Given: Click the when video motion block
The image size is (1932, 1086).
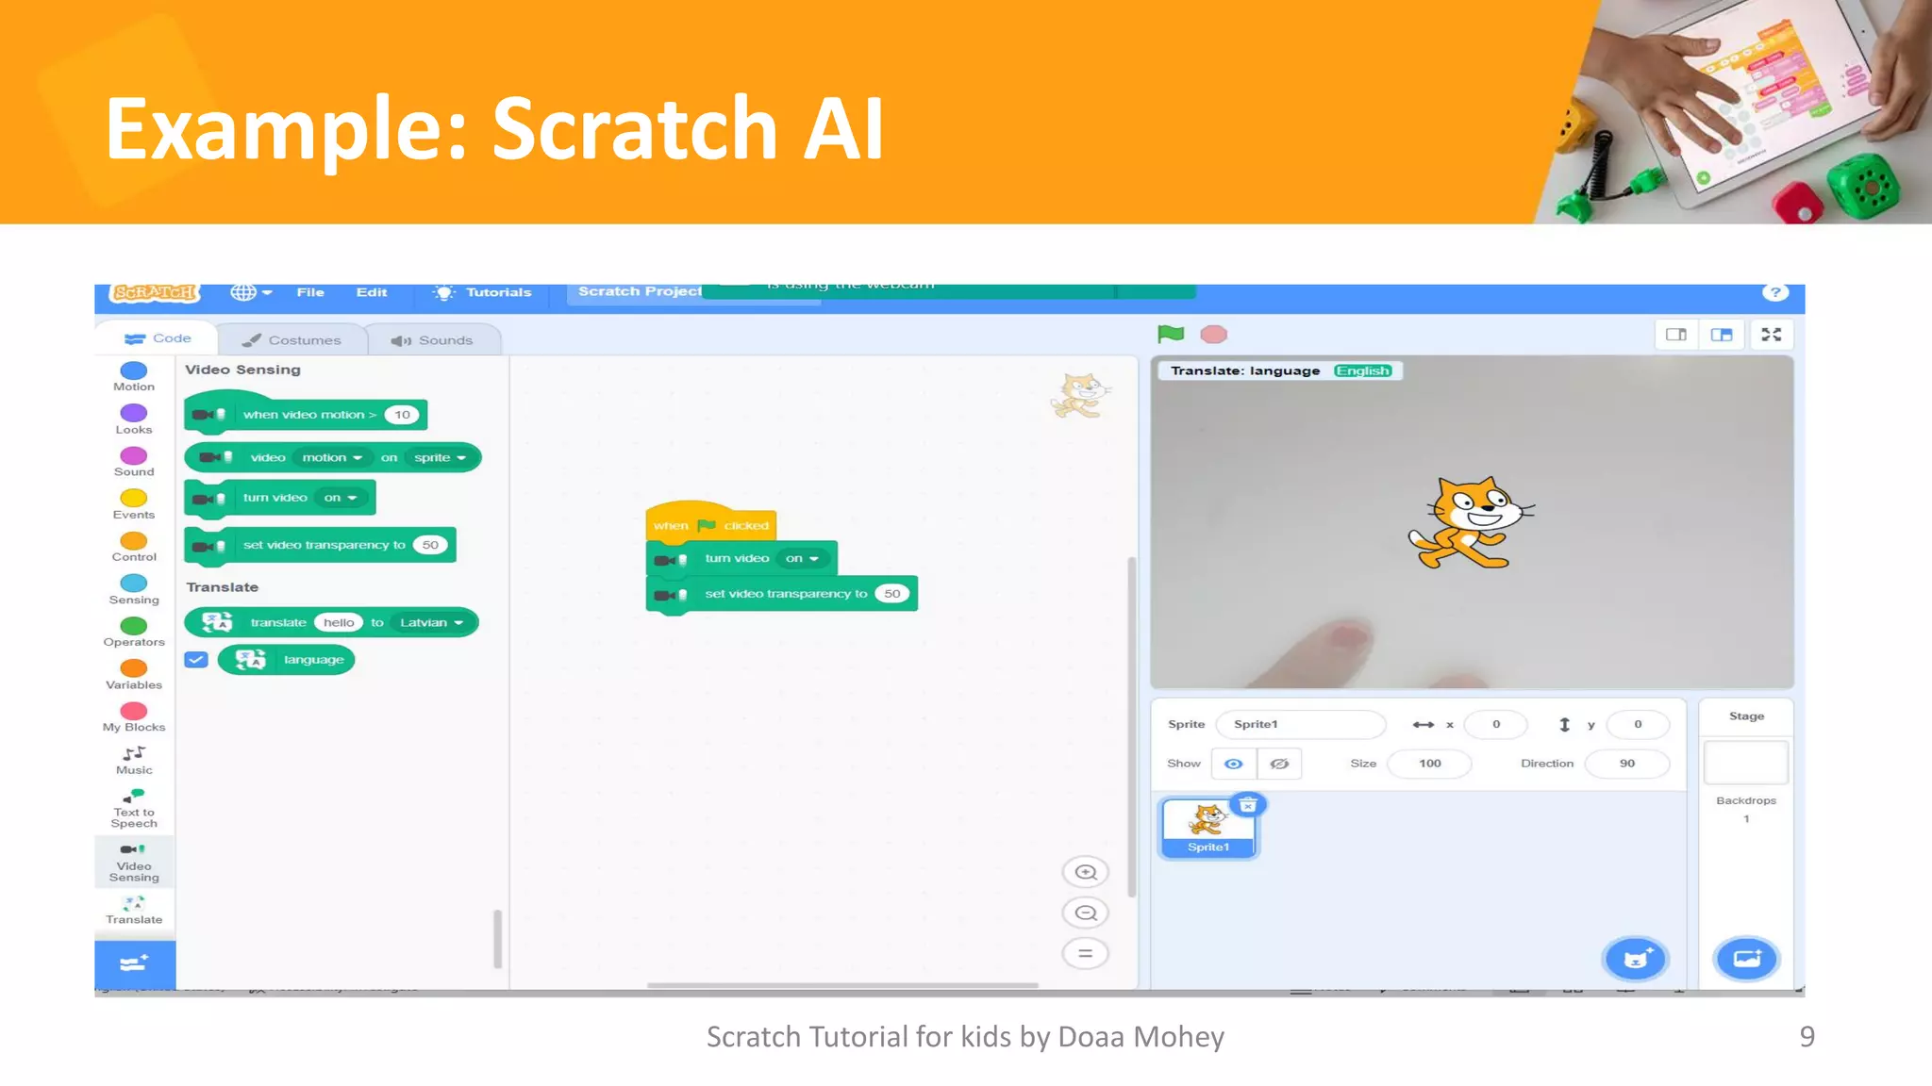Looking at the screenshot, I should point(306,415).
